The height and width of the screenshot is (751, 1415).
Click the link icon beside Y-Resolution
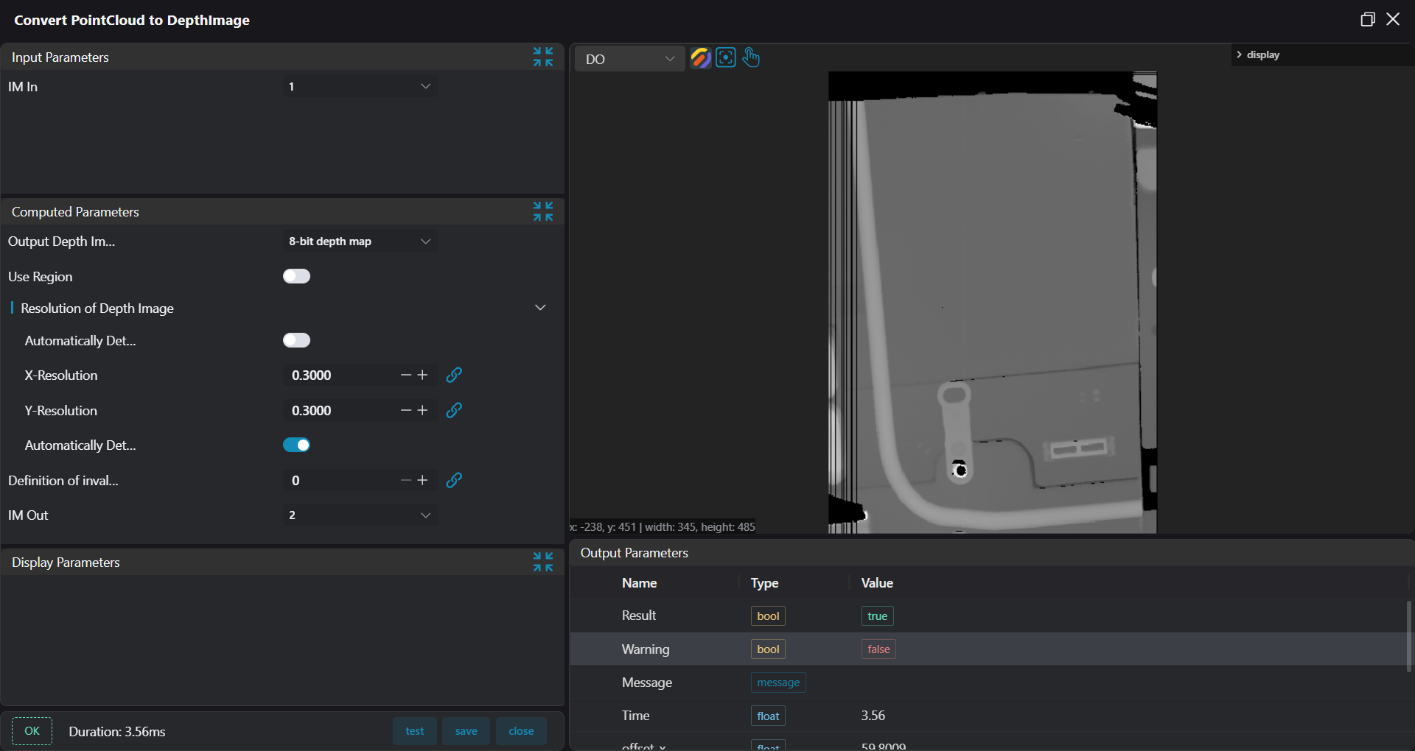pos(454,410)
